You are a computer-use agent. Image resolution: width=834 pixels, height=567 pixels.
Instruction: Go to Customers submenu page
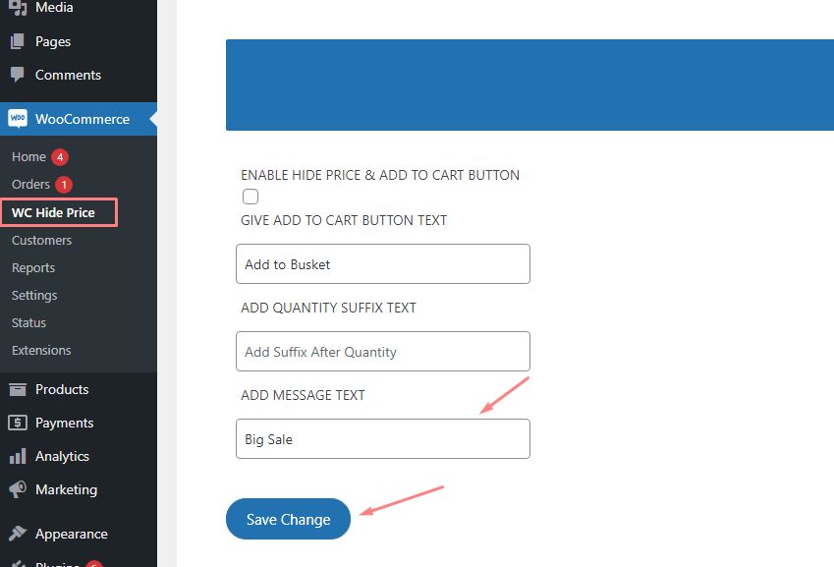(x=41, y=240)
